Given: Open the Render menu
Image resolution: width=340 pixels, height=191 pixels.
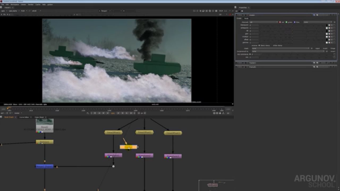Looking at the screenshot, I should point(31,5).
